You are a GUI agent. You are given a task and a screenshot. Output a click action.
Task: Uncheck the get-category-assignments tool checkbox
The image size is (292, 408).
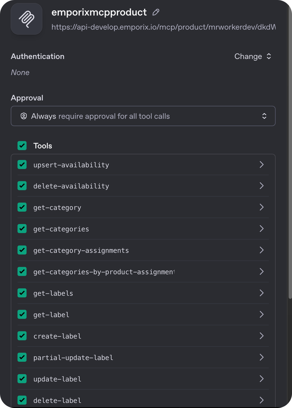click(x=22, y=250)
